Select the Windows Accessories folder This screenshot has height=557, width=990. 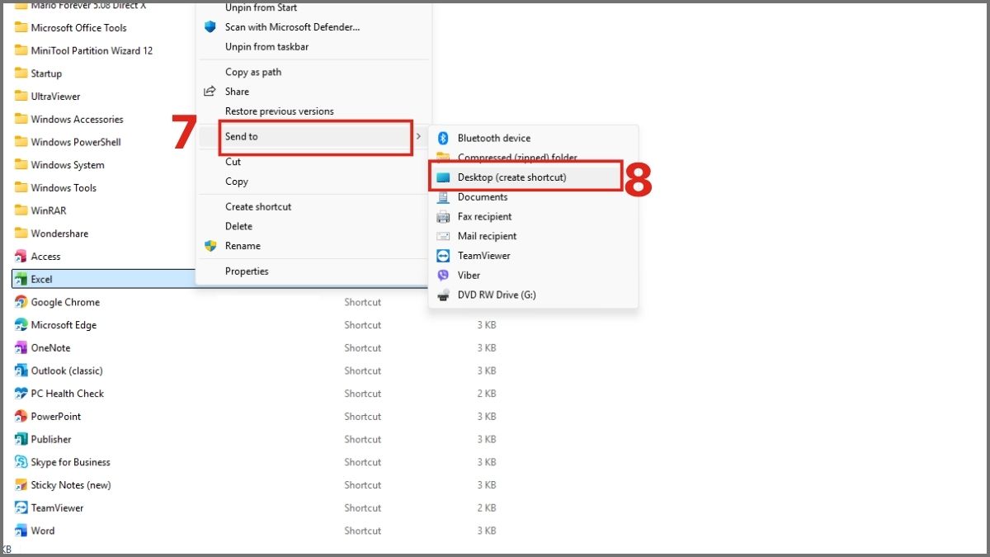(69, 119)
